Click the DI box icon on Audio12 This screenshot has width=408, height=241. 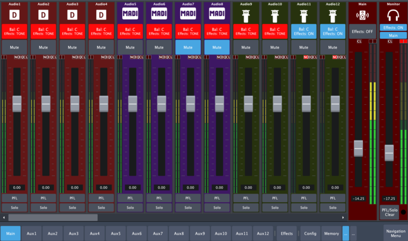tap(333, 16)
